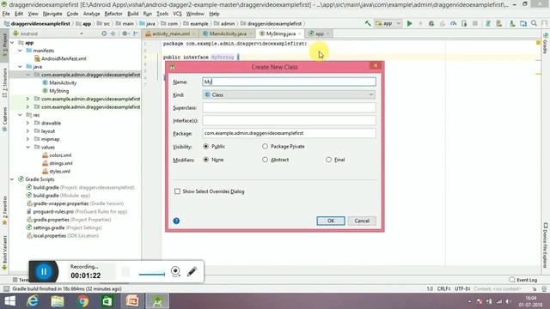Open PowerPoint from taskbar
Screen dimensions: 550x309
coord(132,301)
